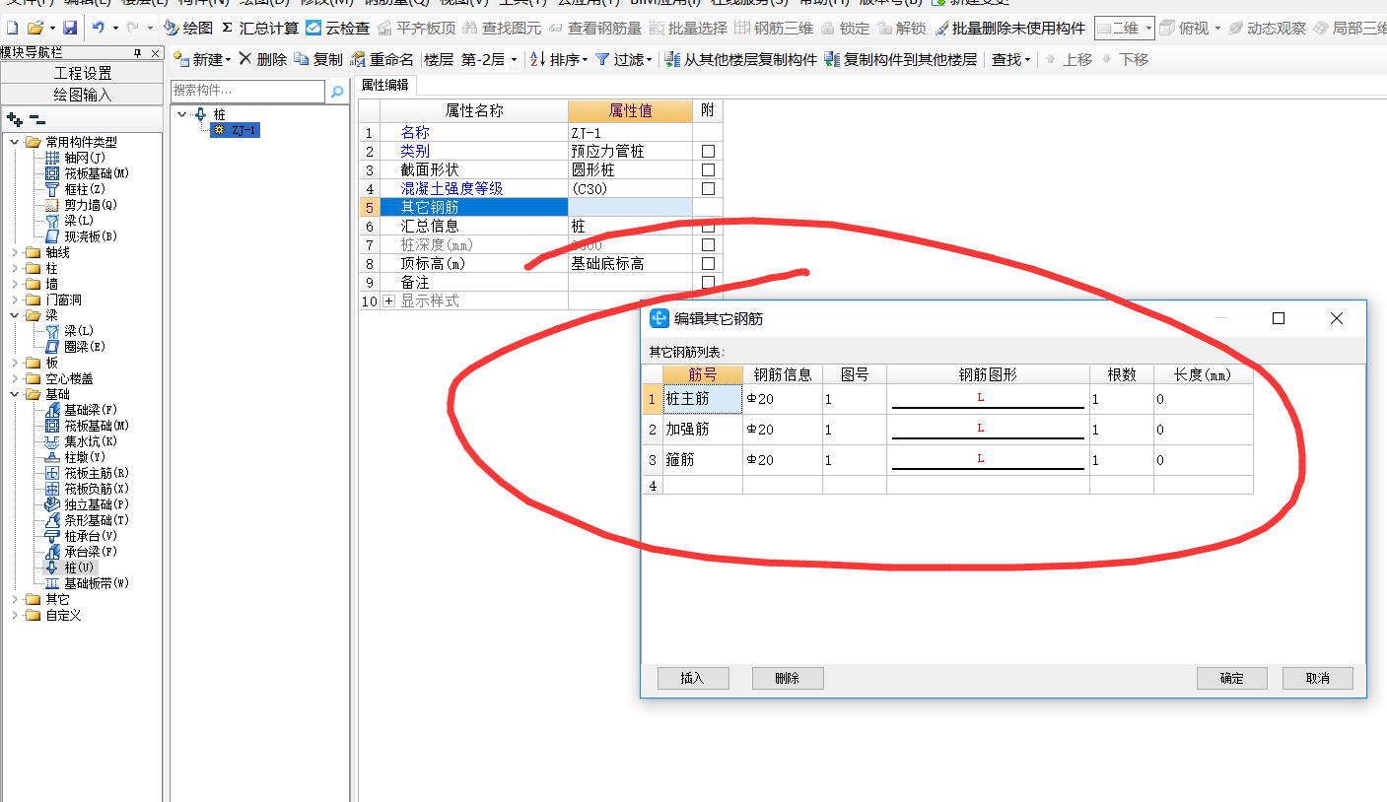
Task: Tick the checkbox in the 截面形状 row
Action: pos(708,170)
